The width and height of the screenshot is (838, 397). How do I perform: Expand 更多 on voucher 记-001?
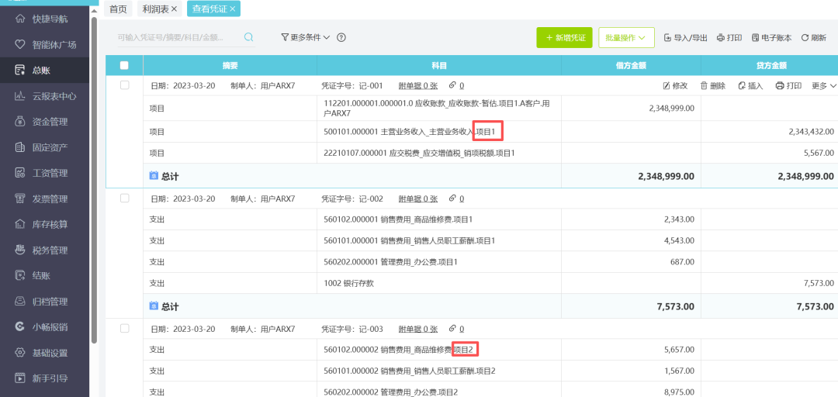pos(823,86)
